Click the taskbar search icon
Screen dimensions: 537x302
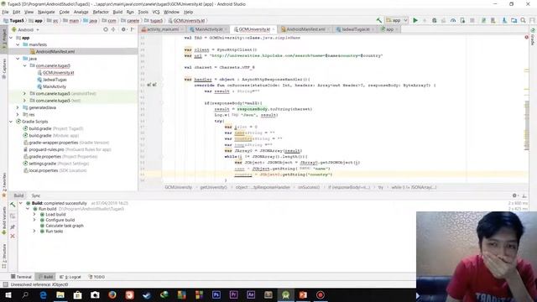pos(25,294)
